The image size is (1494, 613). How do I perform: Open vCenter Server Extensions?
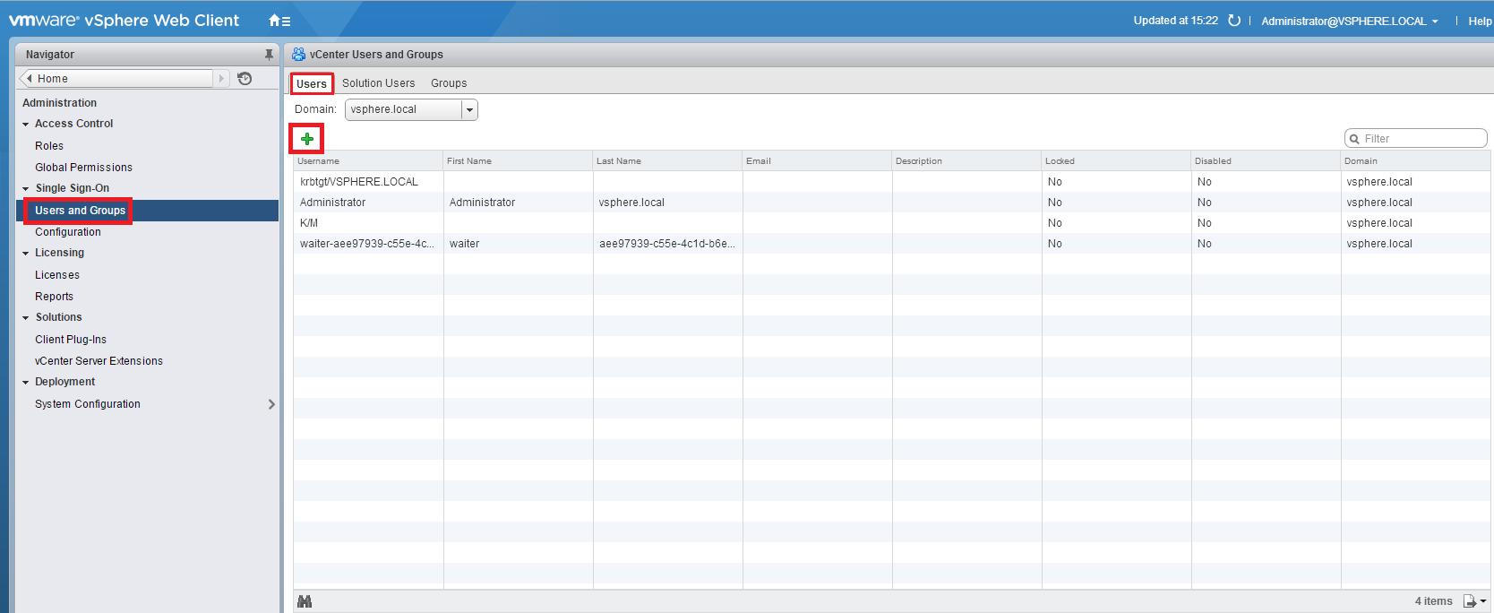pos(99,361)
